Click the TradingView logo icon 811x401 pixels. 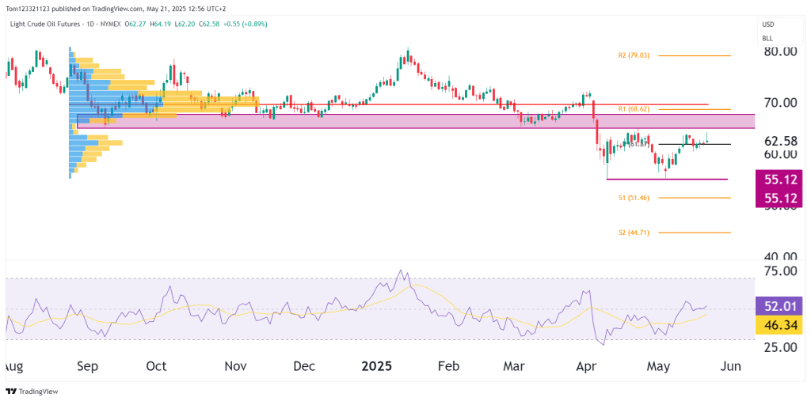coord(11,391)
